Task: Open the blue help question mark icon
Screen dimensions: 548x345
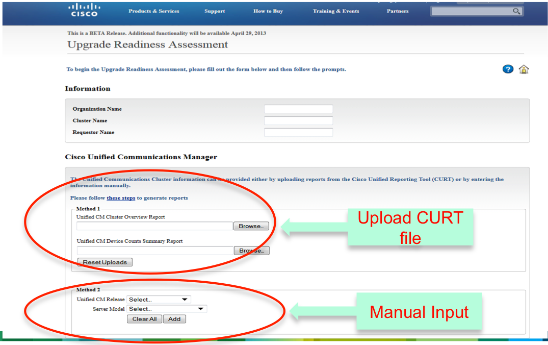Action: pos(508,69)
